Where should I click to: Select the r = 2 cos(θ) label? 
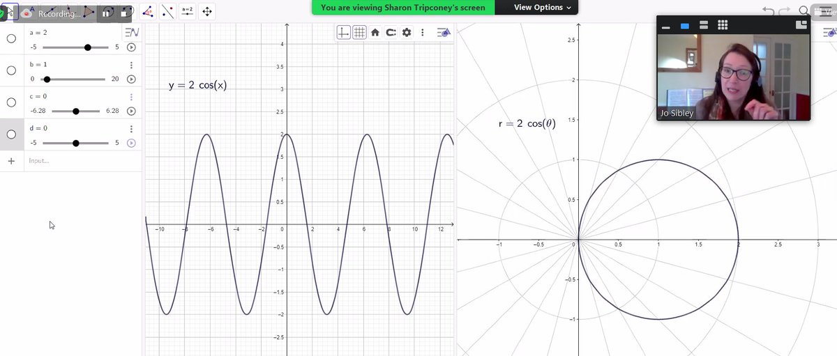(527, 124)
